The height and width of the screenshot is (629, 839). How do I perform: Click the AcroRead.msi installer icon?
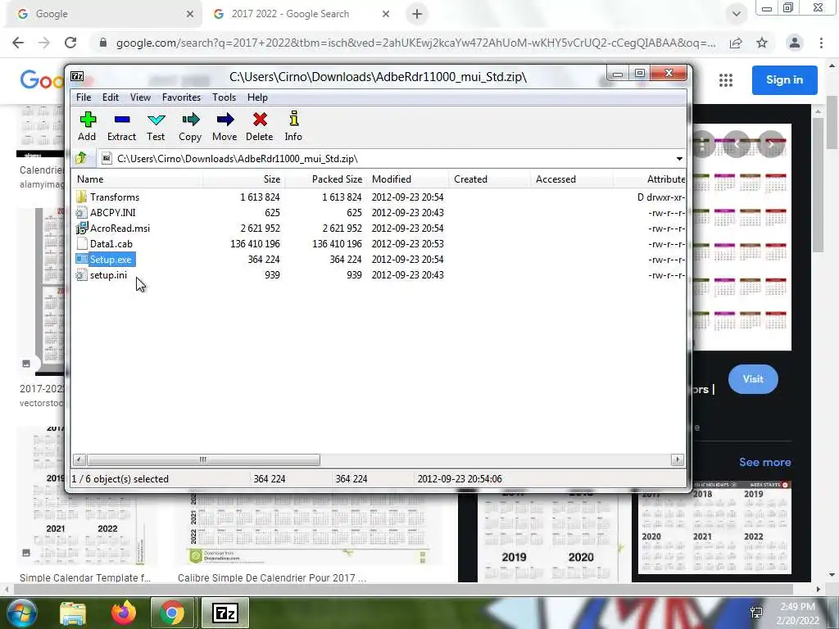(81, 229)
